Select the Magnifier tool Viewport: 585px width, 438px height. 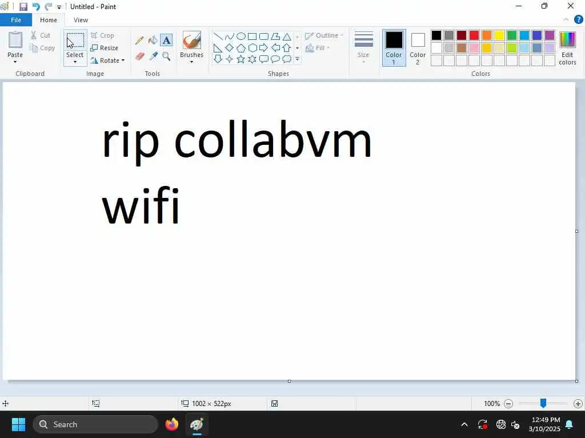click(166, 56)
